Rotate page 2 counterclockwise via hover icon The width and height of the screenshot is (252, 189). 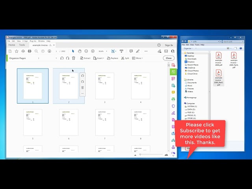pos(83,76)
